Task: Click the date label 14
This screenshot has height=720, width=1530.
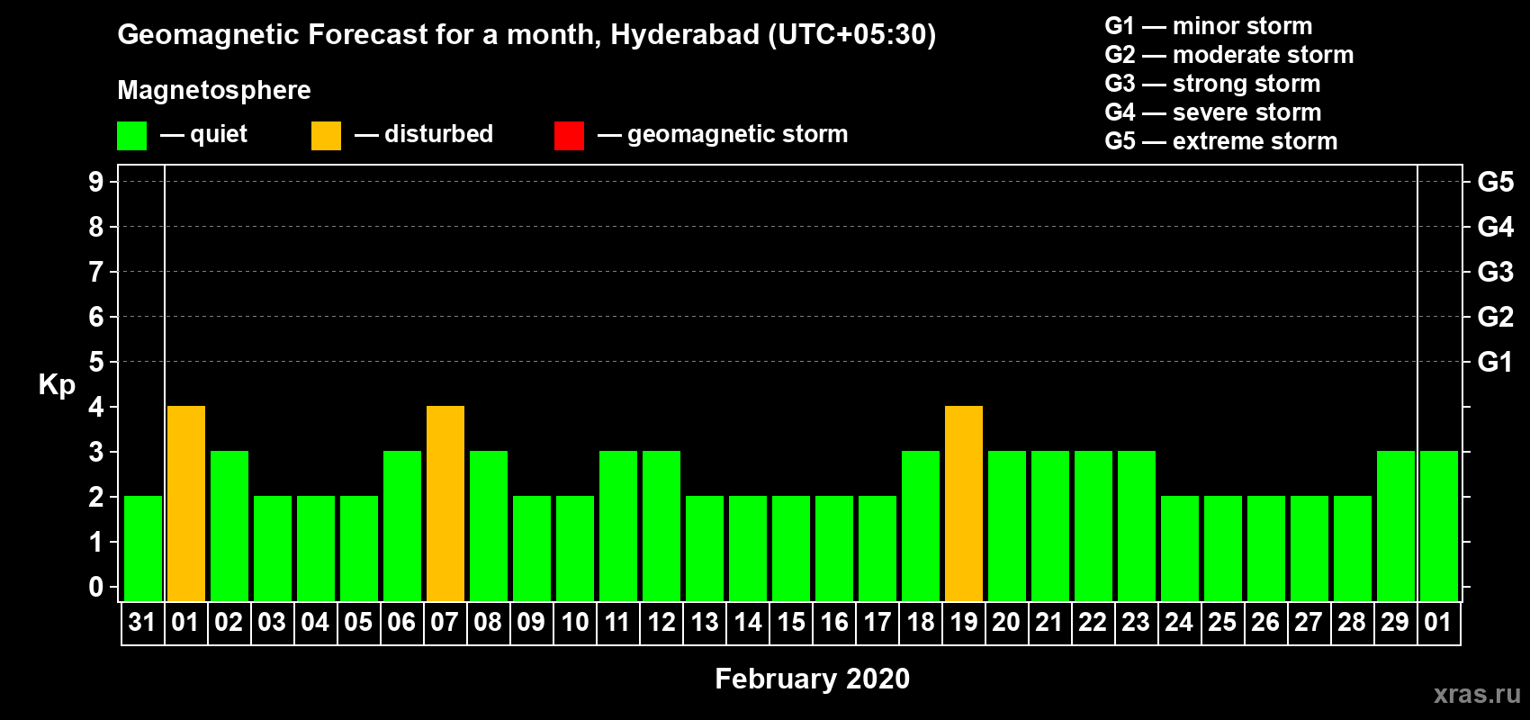Action: [x=747, y=622]
